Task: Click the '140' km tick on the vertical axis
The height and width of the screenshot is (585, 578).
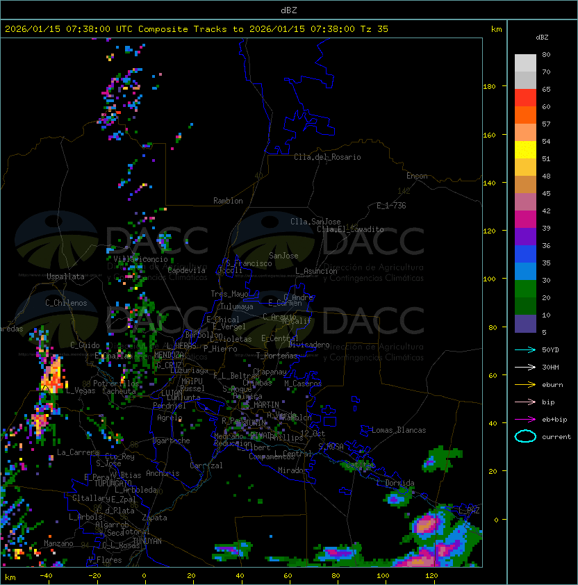Action: point(489,183)
